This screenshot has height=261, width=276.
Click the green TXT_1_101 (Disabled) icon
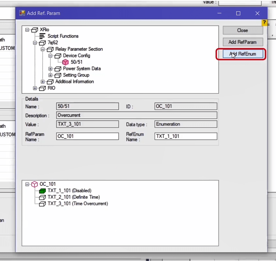43,191
